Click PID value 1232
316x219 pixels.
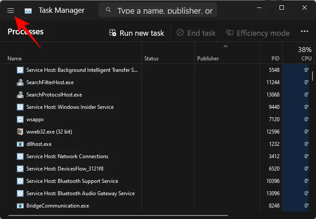[274, 144]
